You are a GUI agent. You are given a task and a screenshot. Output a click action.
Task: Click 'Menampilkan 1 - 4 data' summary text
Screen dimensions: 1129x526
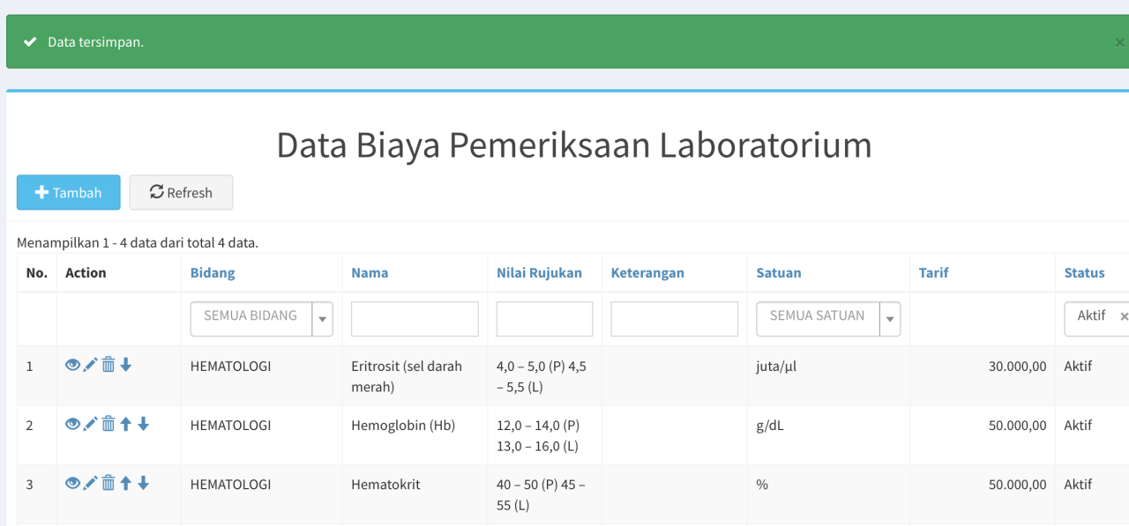click(138, 242)
